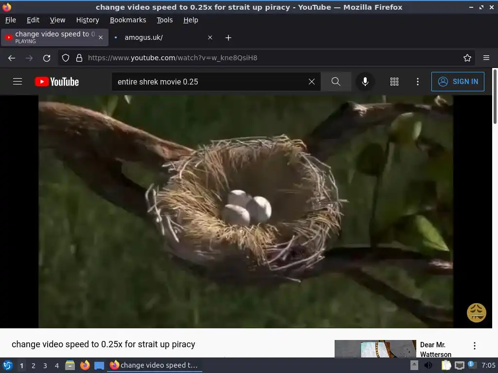Click the page vertical scrollbar
The image size is (498, 373).
click(x=495, y=96)
